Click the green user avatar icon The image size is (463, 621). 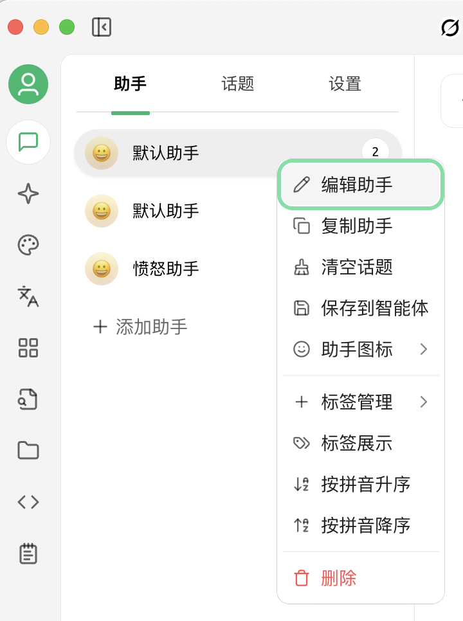click(28, 84)
